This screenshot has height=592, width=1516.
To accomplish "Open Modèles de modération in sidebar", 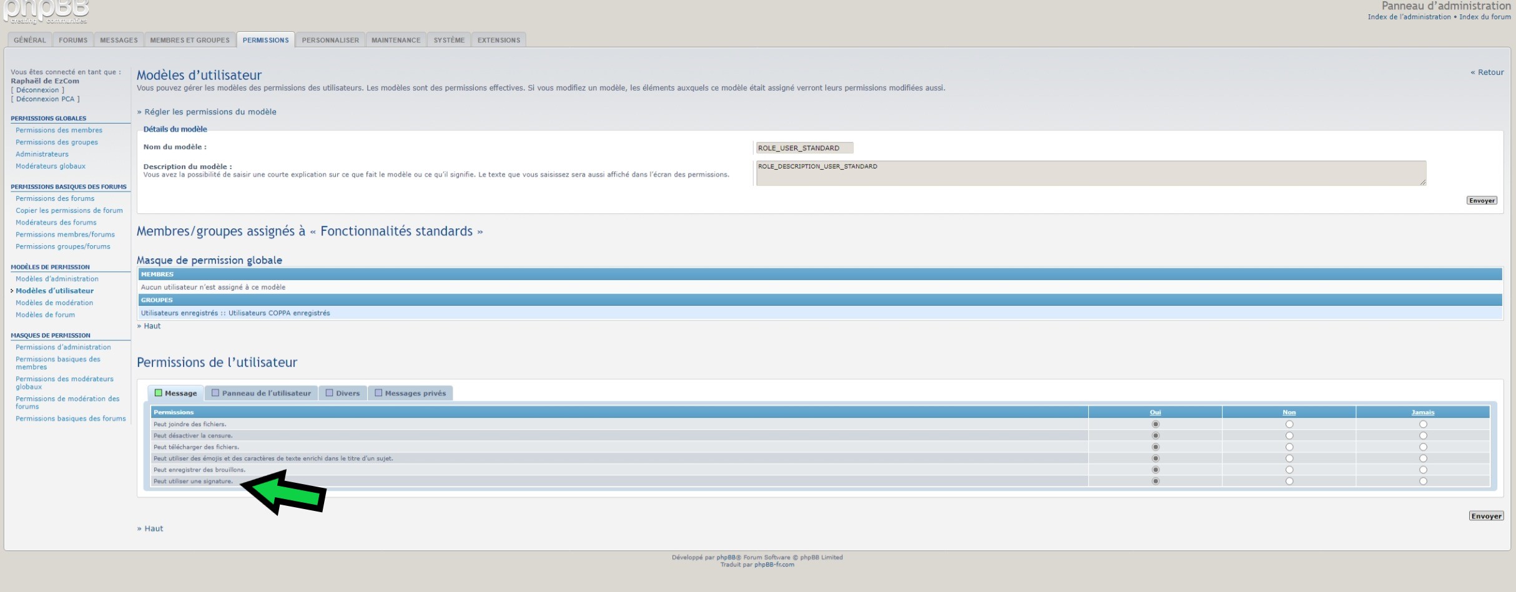I will click(x=54, y=303).
